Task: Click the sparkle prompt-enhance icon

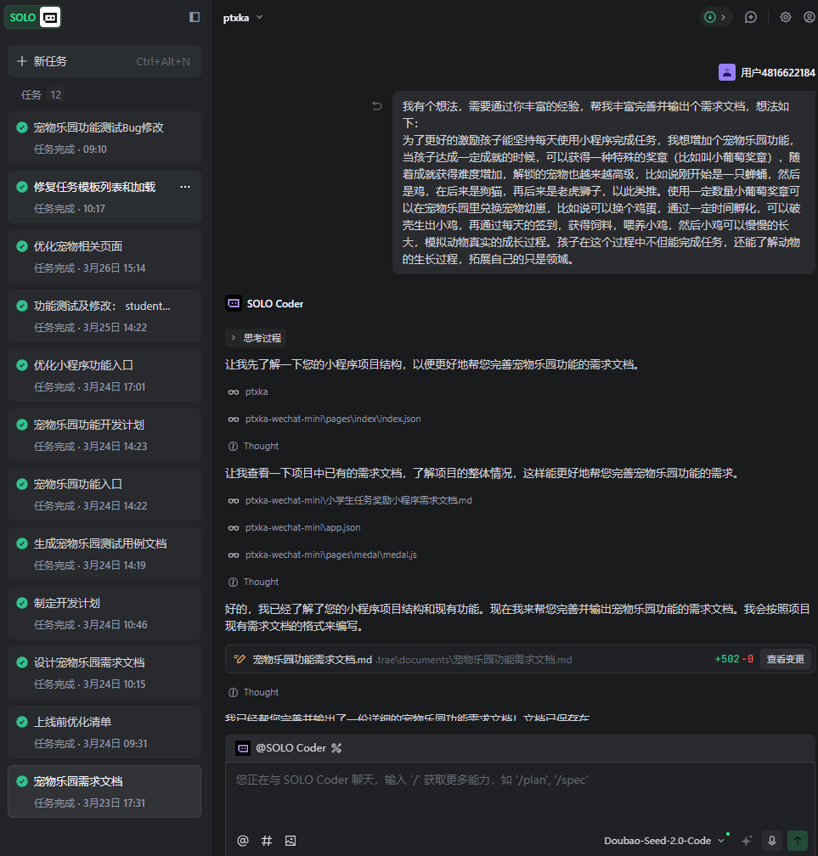Action: pos(747,840)
